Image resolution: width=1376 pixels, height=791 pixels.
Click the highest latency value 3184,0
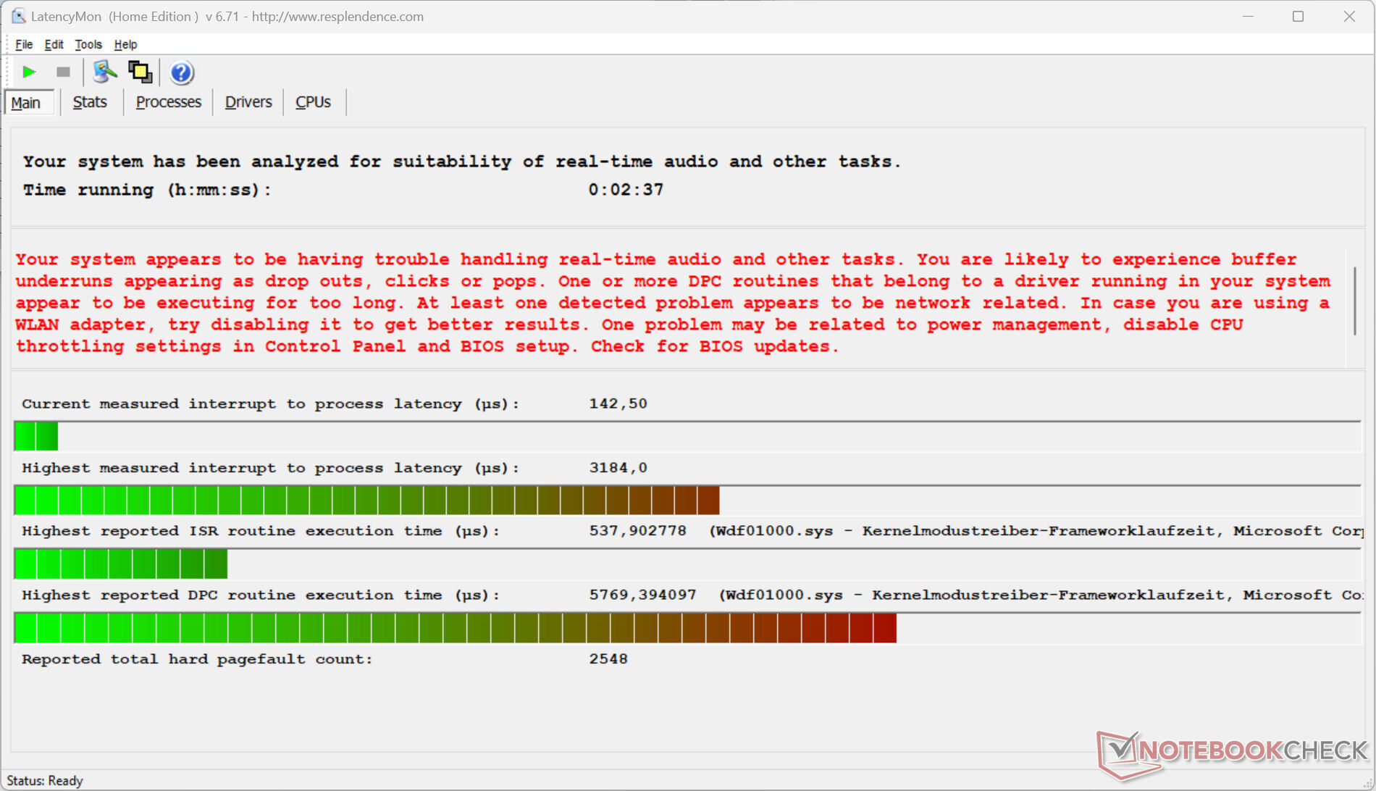point(618,467)
